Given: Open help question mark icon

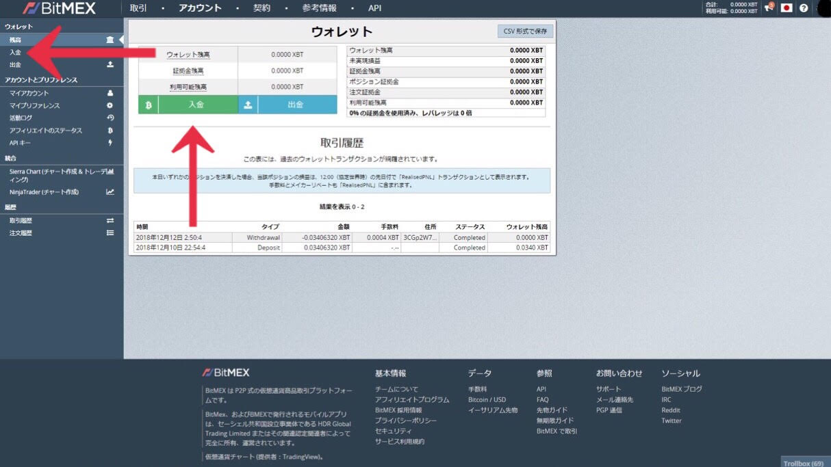Looking at the screenshot, I should pos(804,8).
